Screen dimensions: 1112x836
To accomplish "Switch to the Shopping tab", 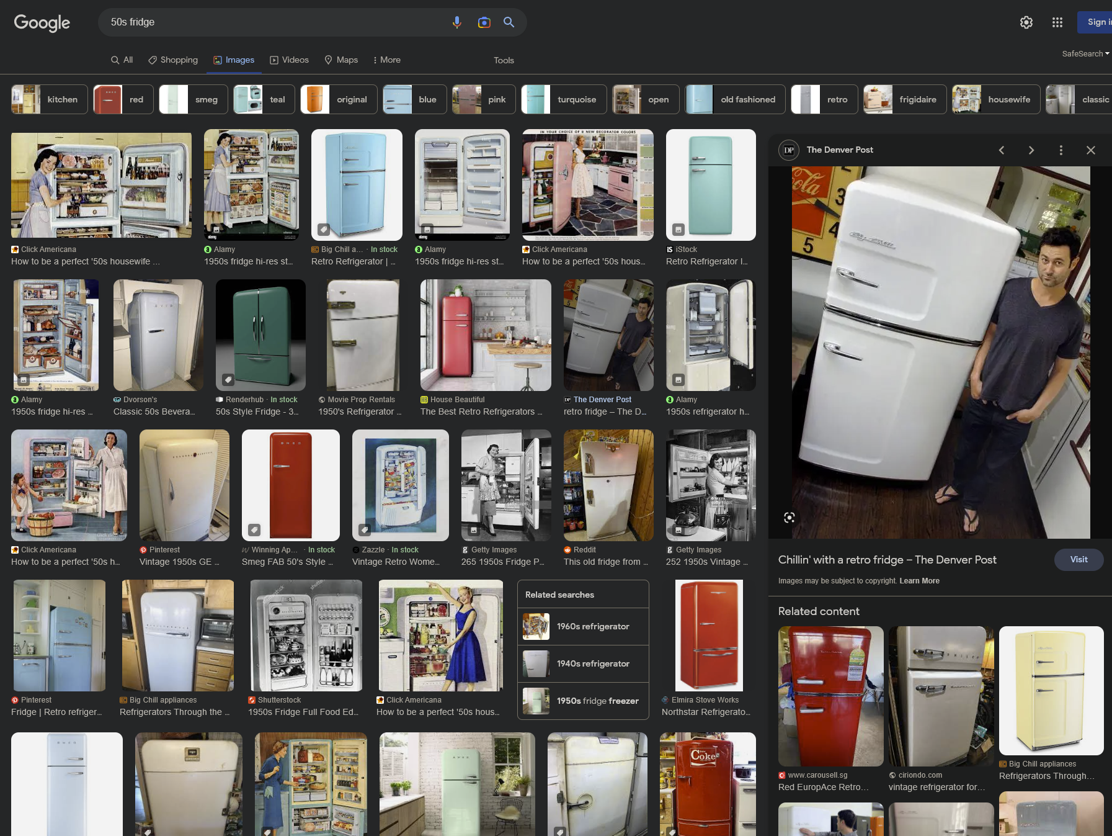I will (x=173, y=60).
